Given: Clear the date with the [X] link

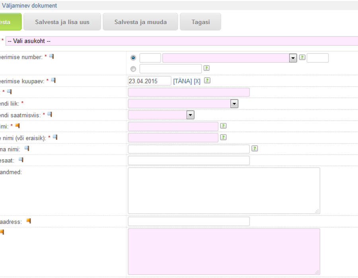Looking at the screenshot, I should click(197, 81).
